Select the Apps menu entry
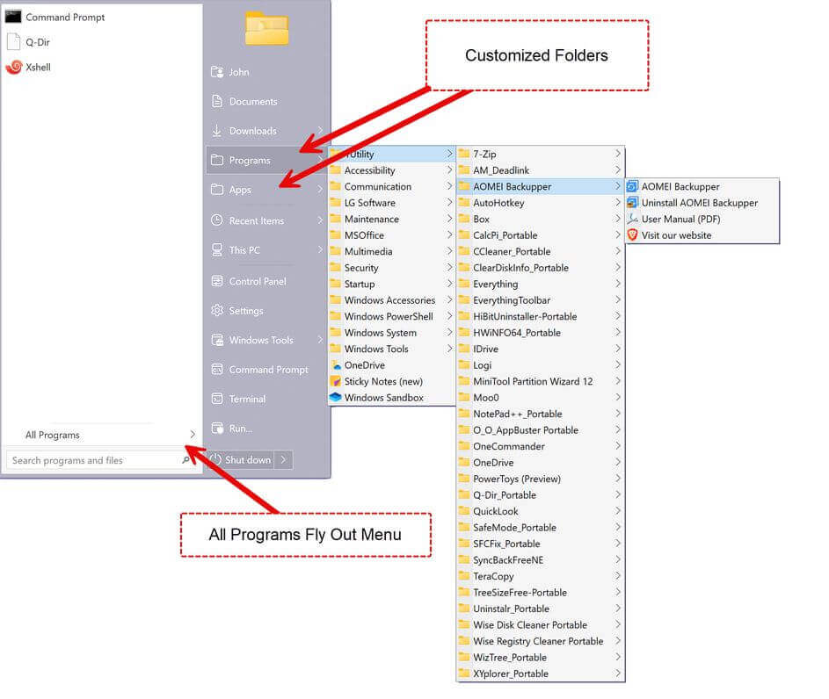The image size is (829, 699). click(x=266, y=190)
